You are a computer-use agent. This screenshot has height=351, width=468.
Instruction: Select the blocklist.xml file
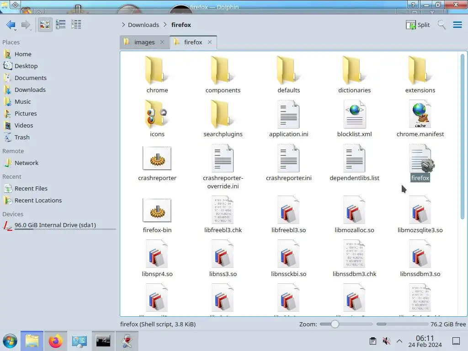pyautogui.click(x=354, y=118)
